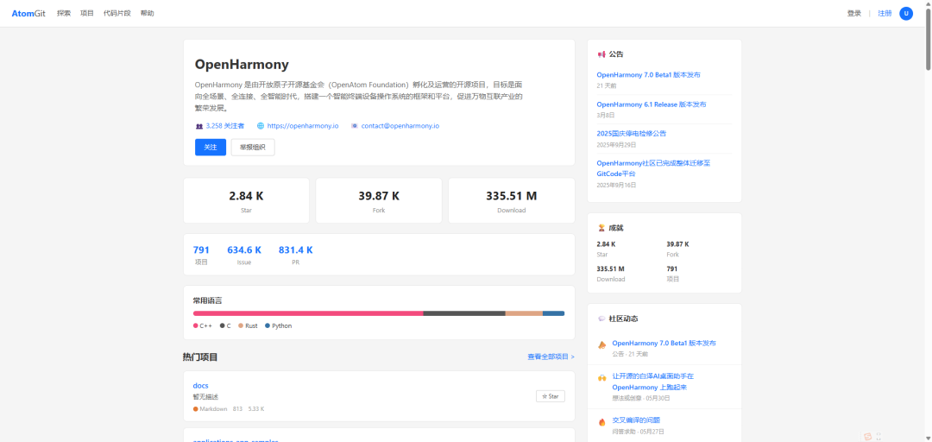
Task: Click the C++ legend dot
Action: click(196, 326)
